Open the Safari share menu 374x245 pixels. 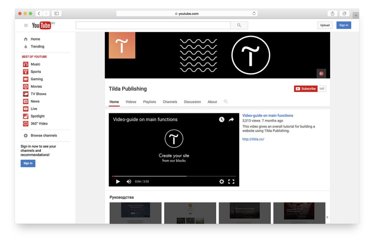click(x=332, y=14)
